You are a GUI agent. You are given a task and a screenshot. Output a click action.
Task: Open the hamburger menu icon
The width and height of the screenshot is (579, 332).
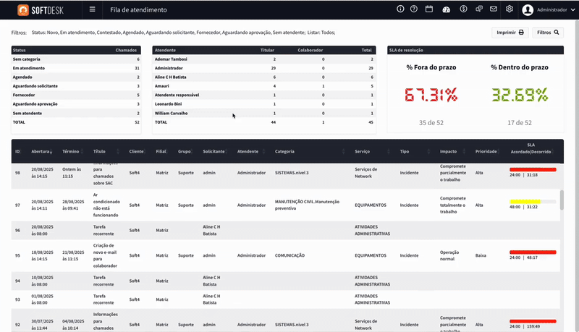[x=92, y=10]
